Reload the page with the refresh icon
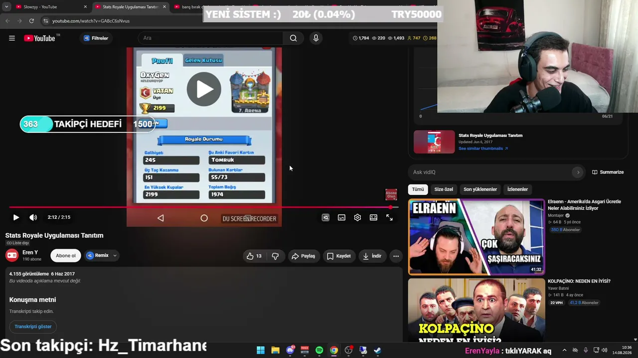Screen dimensions: 638x358 [31, 21]
